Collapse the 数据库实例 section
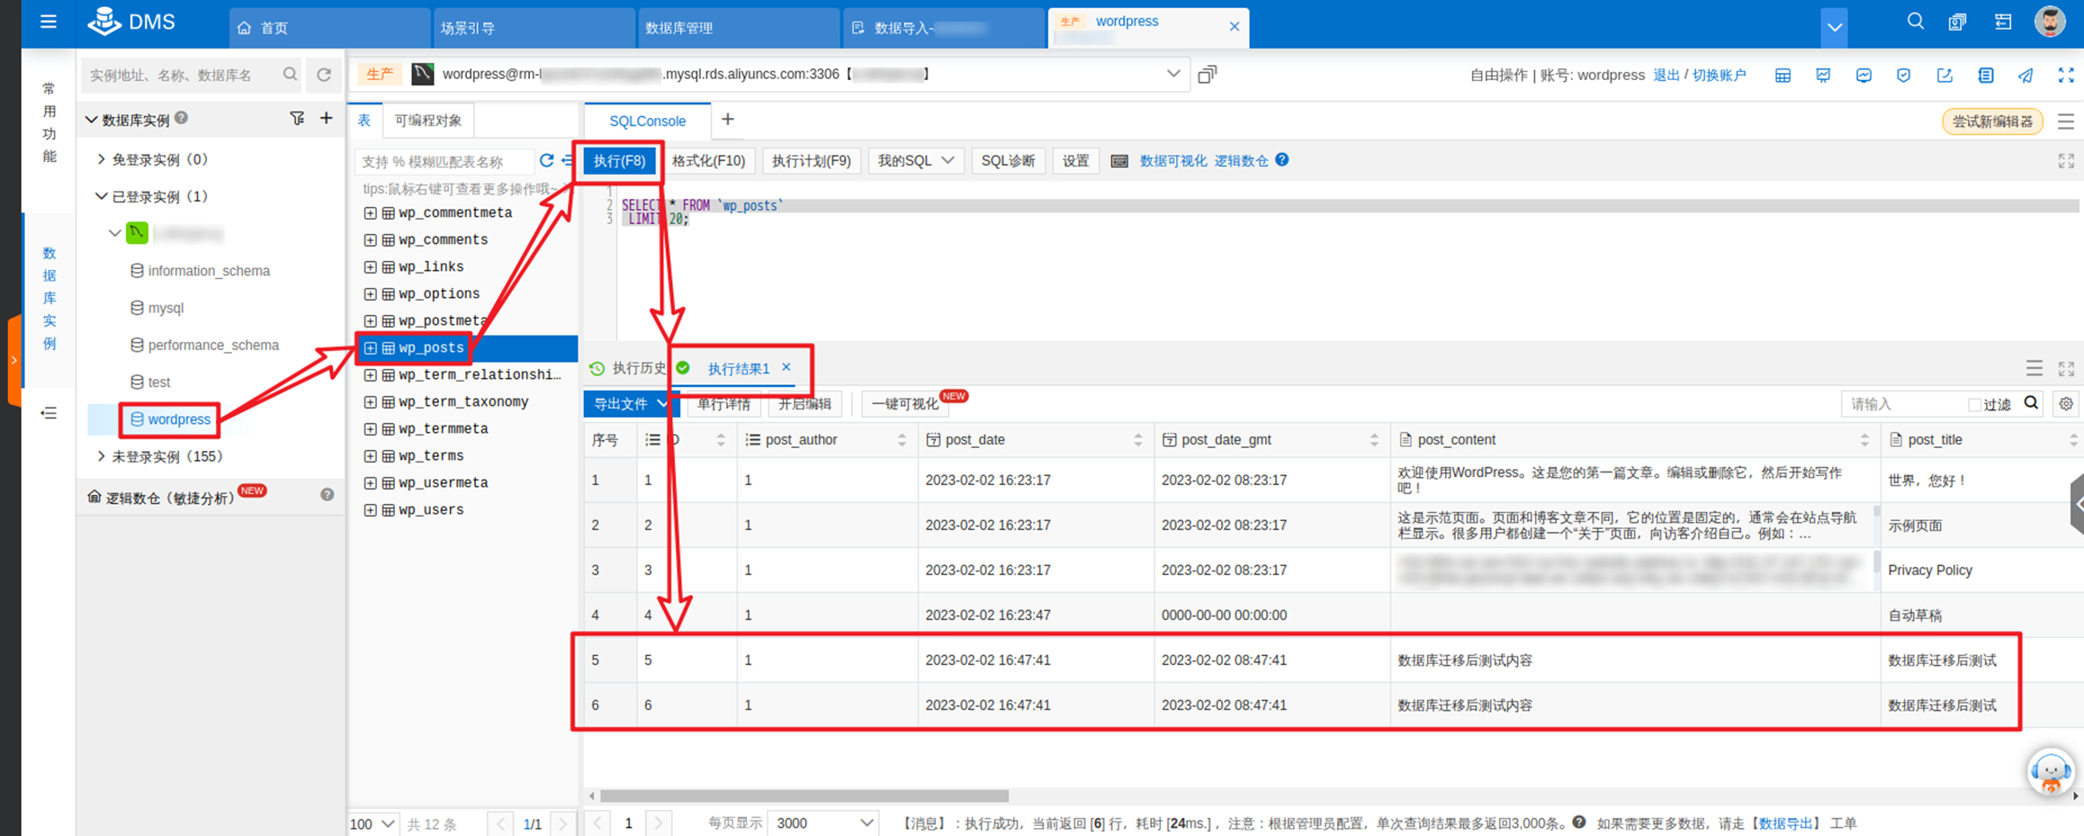Screen dimensions: 2084x836 tap(91, 119)
